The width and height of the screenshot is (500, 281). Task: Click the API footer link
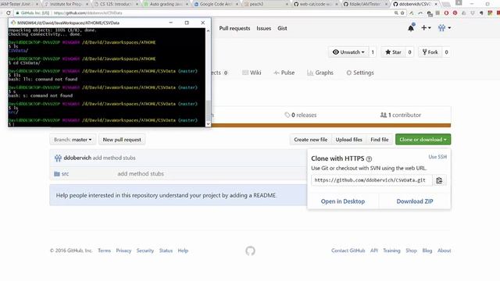coord(374,251)
